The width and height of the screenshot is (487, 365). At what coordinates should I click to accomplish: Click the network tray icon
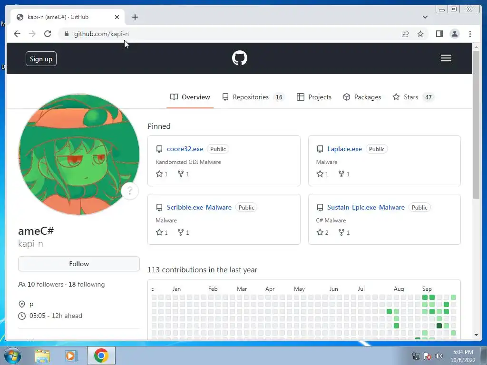point(416,356)
